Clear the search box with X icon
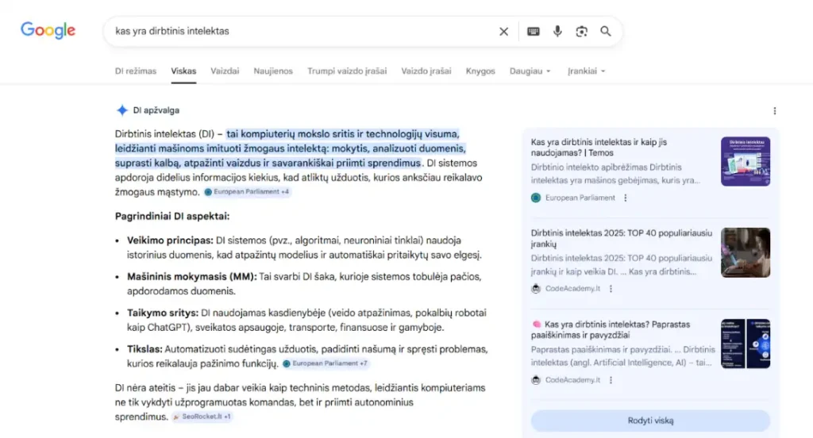The image size is (813, 438). (x=503, y=32)
